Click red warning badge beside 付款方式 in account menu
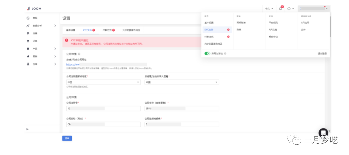 point(228,37)
